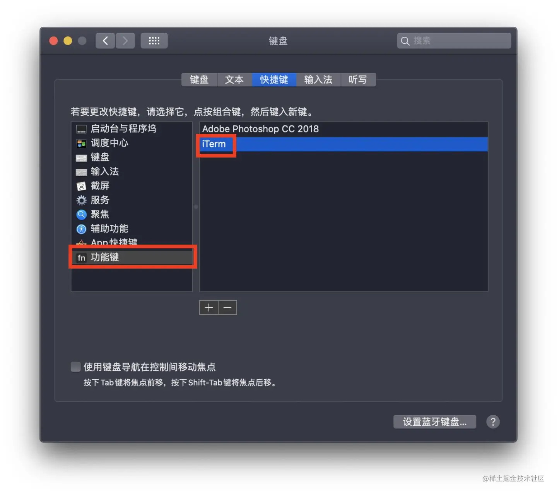The width and height of the screenshot is (557, 495).
Task: Add an app with the plus button
Action: point(209,308)
